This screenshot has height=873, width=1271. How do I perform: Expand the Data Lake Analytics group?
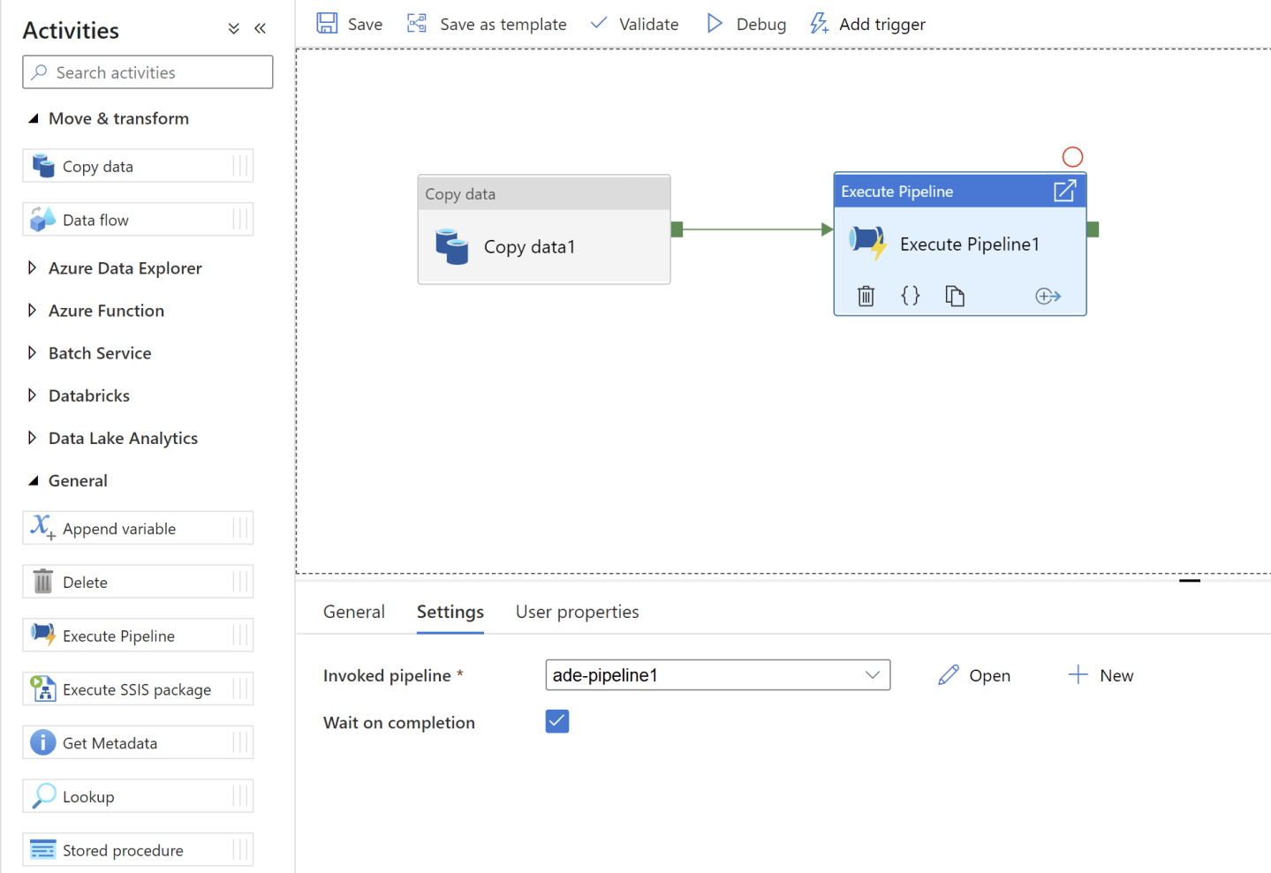tap(33, 437)
